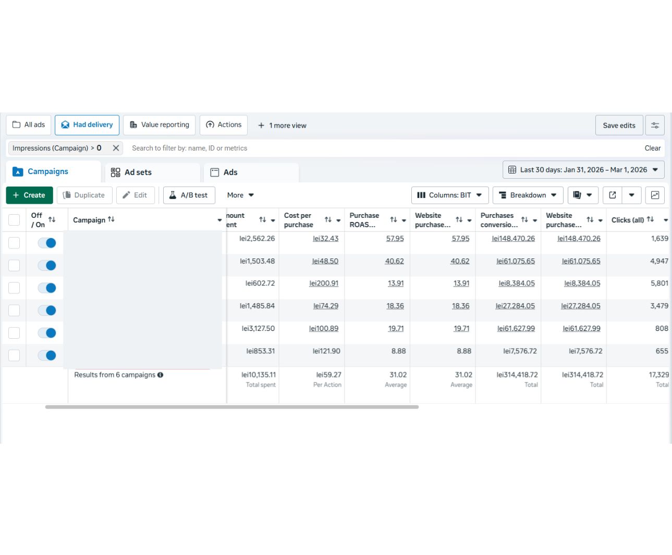The height and width of the screenshot is (555, 672).
Task: Sort by Off / On column arrows
Action: point(52,219)
